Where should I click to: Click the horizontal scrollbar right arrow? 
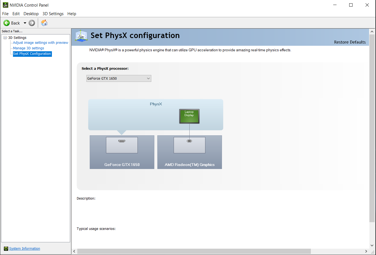(x=366, y=251)
